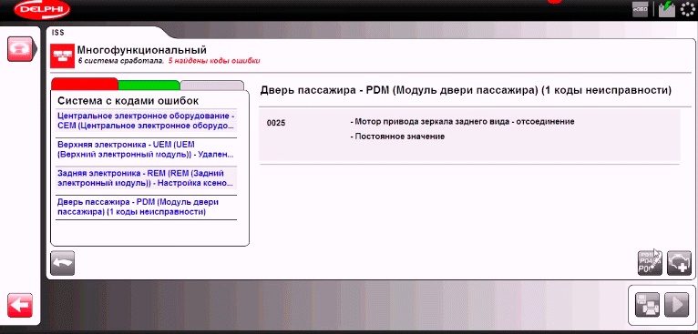Click the red multifunction system icon
698x334 pixels.
62,56
